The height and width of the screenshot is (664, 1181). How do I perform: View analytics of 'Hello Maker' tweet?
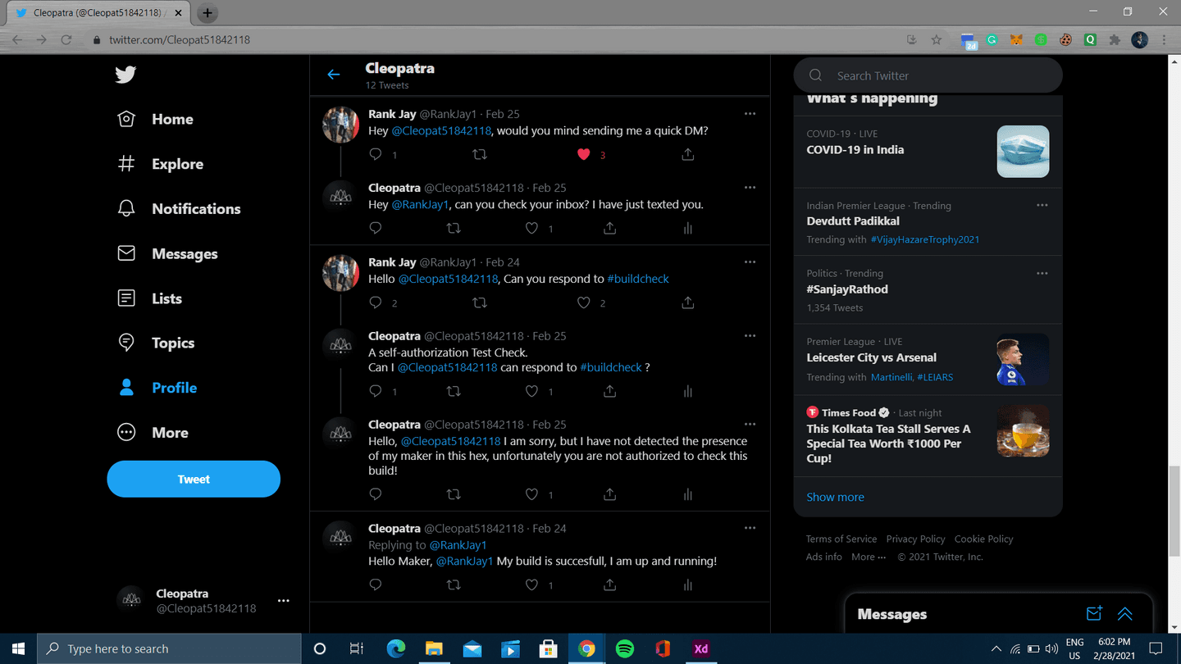pyautogui.click(x=687, y=584)
